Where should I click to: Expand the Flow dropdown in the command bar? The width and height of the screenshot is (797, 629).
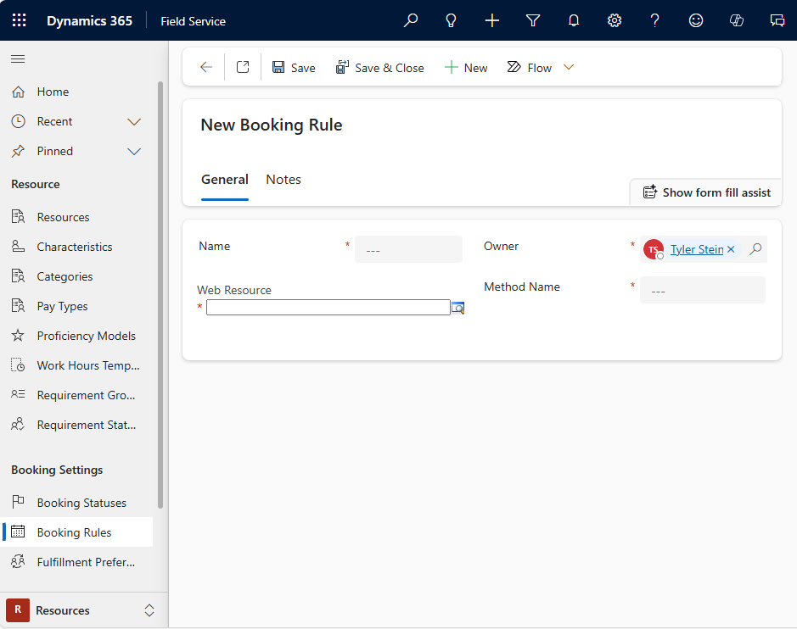pos(569,67)
